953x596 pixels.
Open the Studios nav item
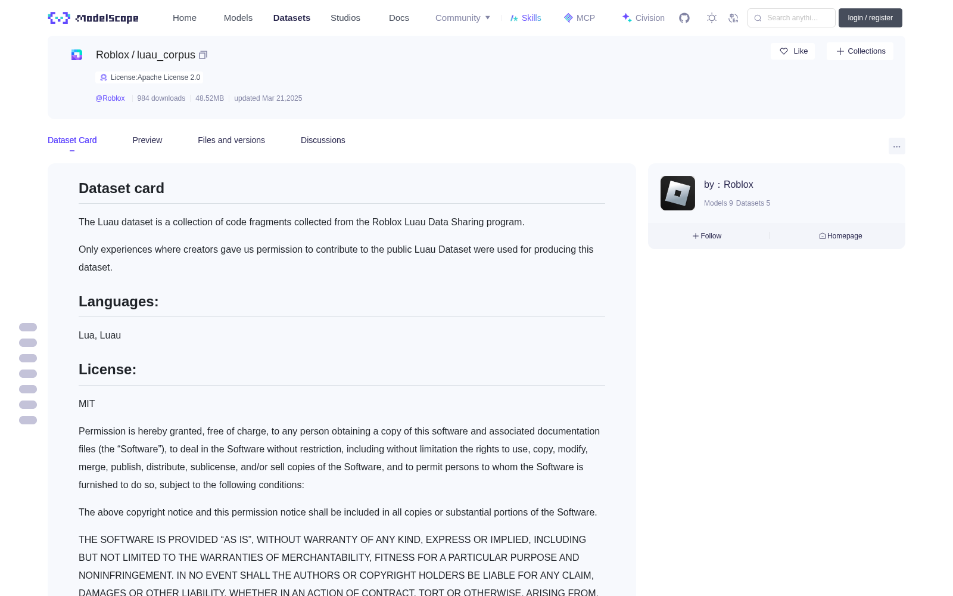[x=345, y=18]
